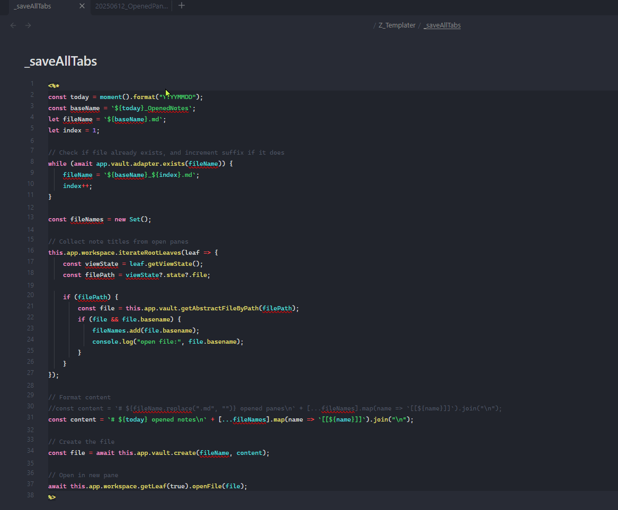Click "let fileName = `${baseName}.md`" line
The image size is (618, 510).
(107, 119)
